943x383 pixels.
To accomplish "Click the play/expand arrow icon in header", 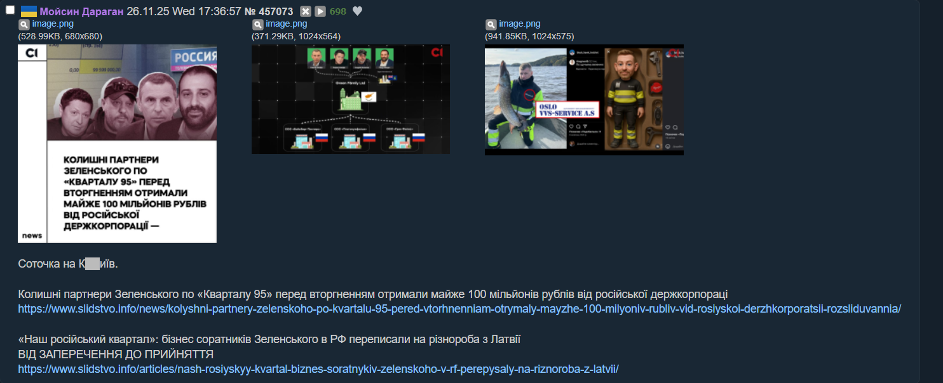I will [x=320, y=11].
